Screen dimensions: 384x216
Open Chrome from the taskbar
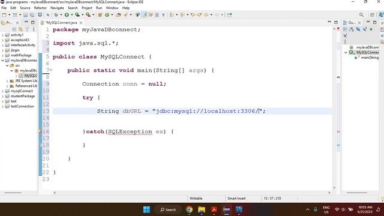pyautogui.click(x=189, y=209)
